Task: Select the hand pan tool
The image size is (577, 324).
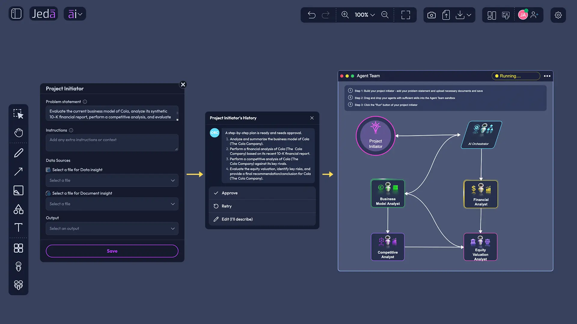Action: pos(18,133)
